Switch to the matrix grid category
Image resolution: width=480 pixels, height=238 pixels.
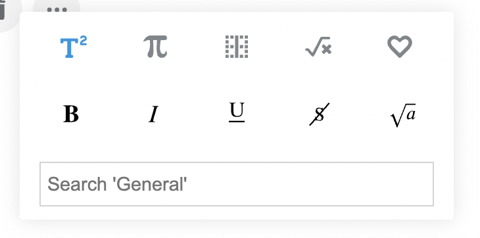(x=237, y=47)
